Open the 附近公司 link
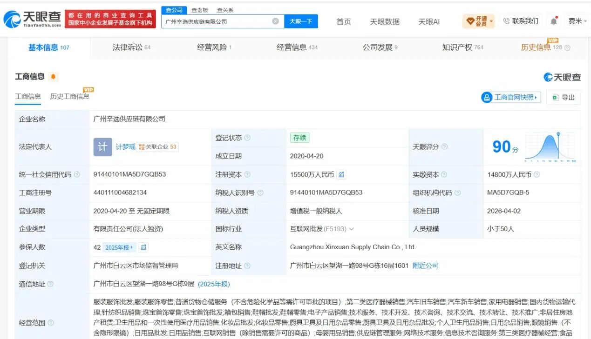 (426, 266)
